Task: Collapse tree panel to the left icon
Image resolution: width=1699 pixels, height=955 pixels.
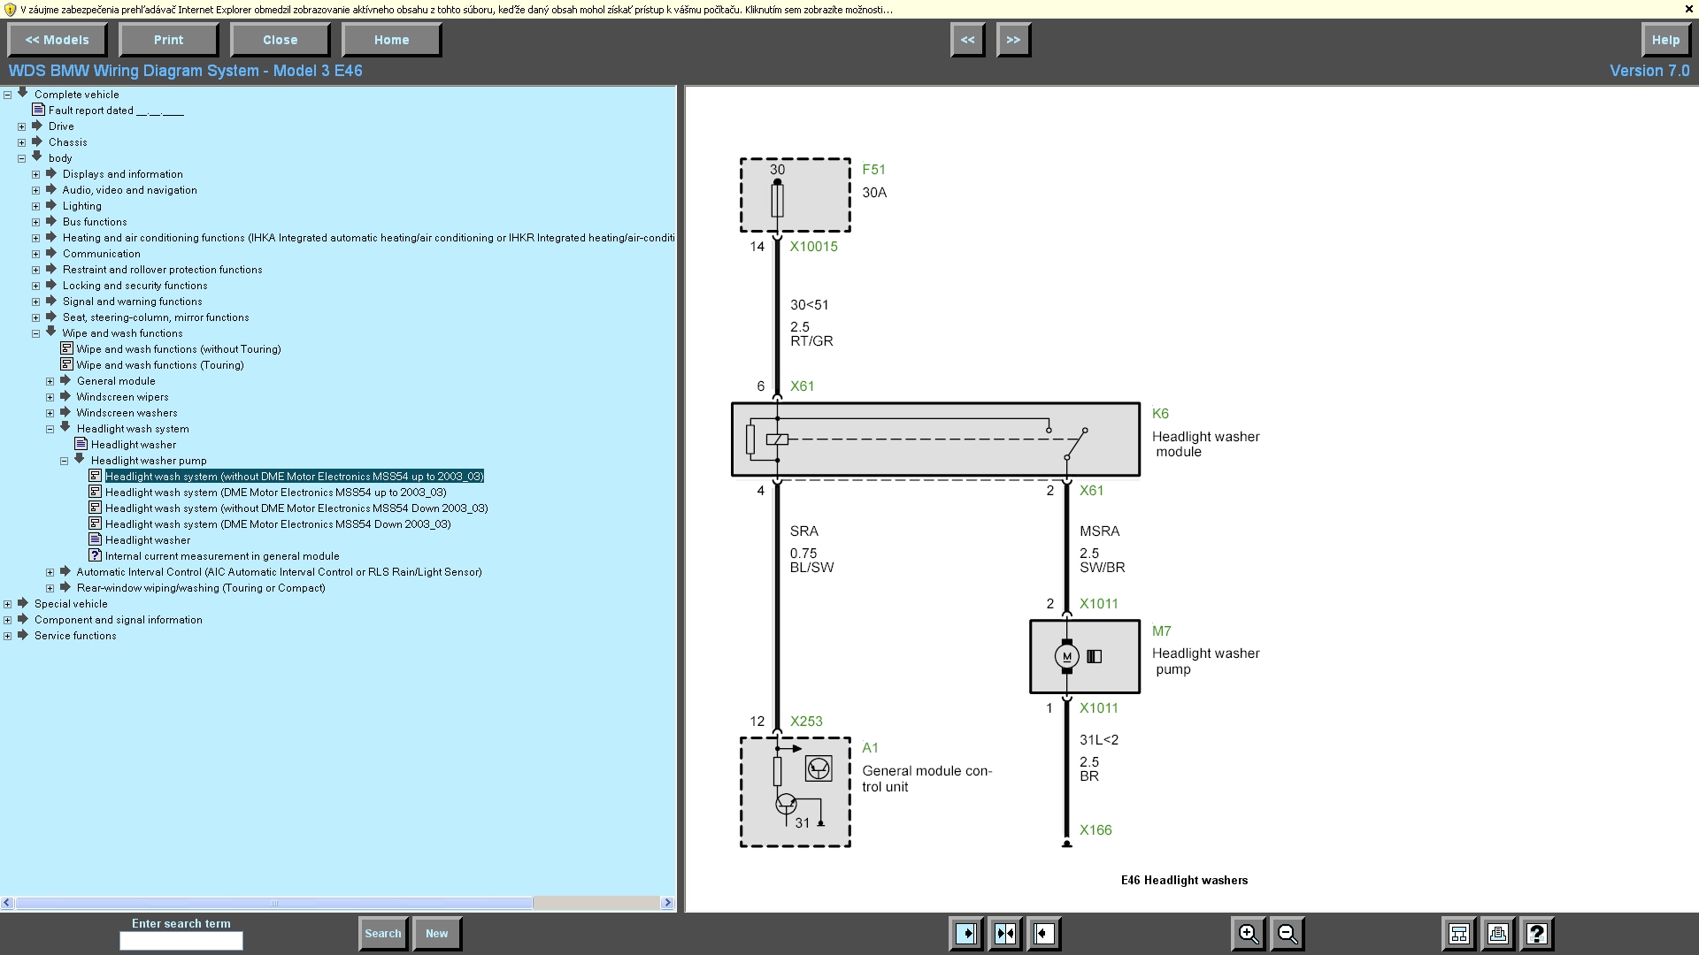Action: pos(1044,934)
